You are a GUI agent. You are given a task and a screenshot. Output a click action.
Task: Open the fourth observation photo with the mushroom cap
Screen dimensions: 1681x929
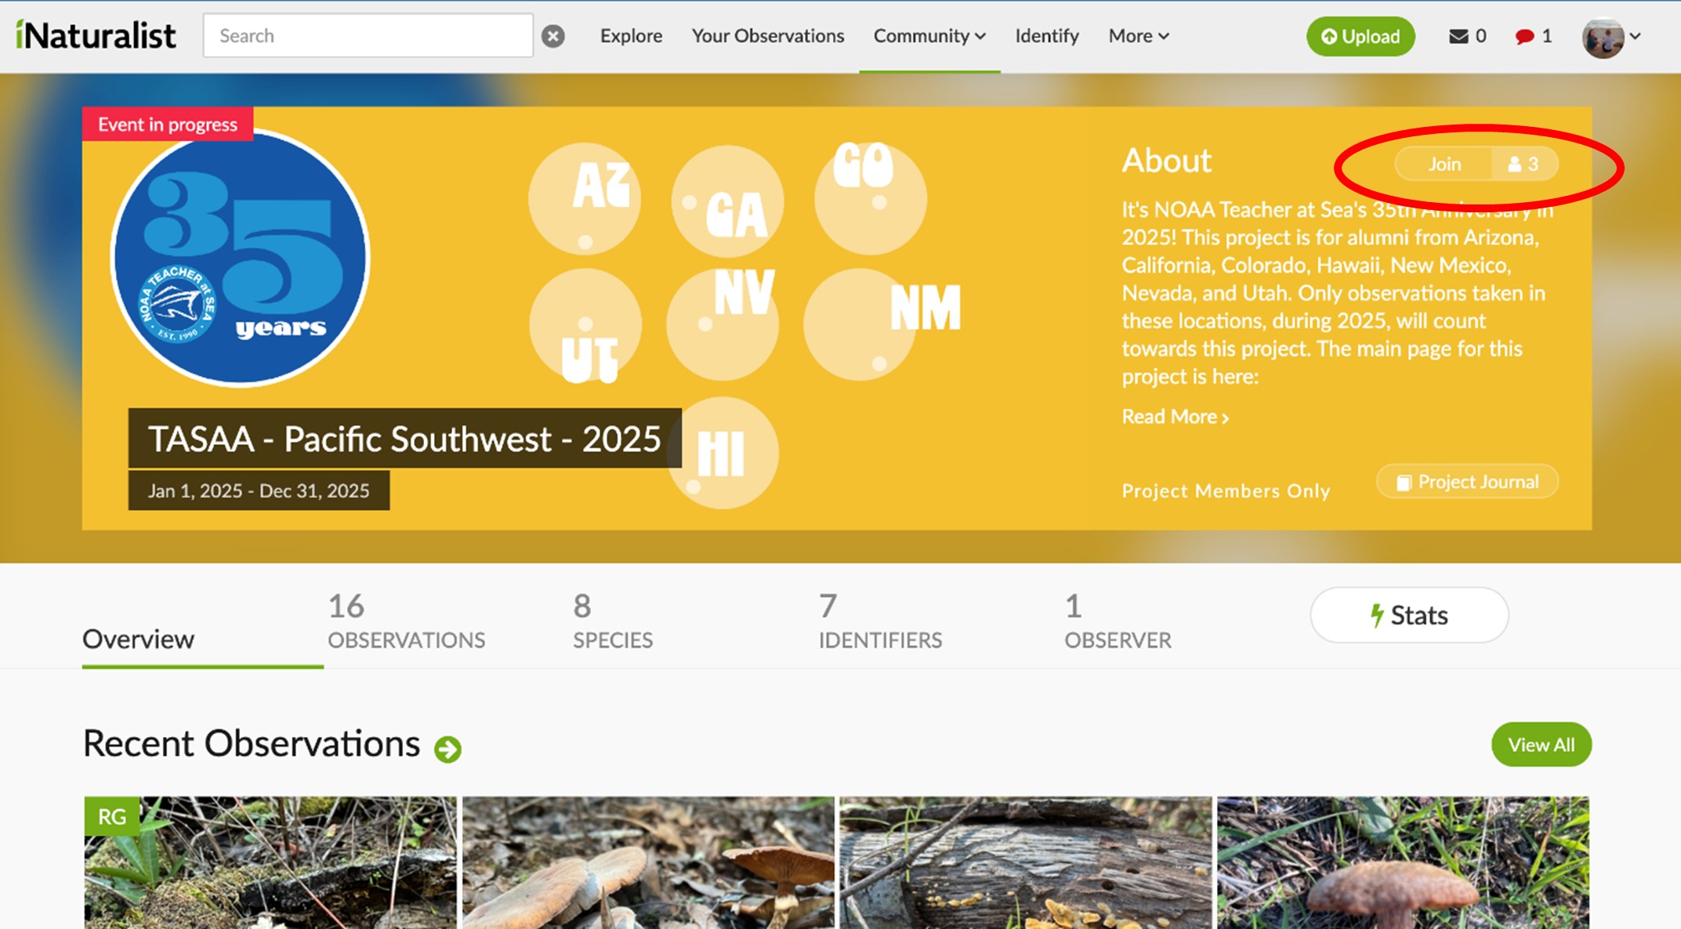click(1403, 862)
